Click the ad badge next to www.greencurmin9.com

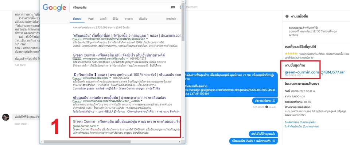click(x=77, y=59)
